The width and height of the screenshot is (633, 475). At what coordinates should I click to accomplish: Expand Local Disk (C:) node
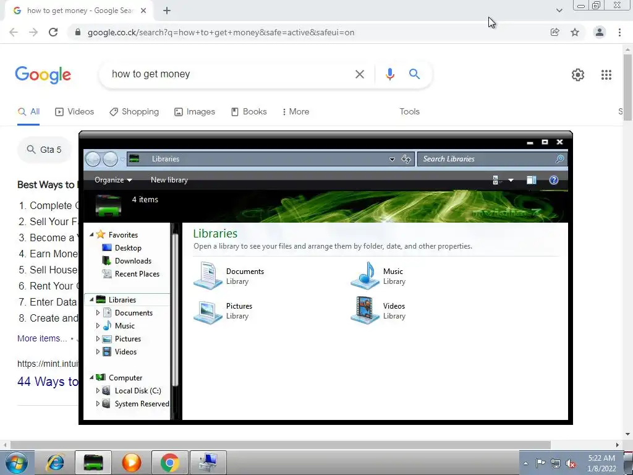pos(98,391)
